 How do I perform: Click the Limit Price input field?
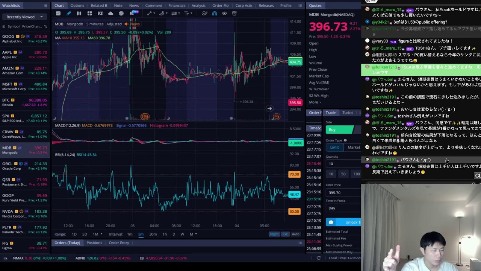(343, 193)
